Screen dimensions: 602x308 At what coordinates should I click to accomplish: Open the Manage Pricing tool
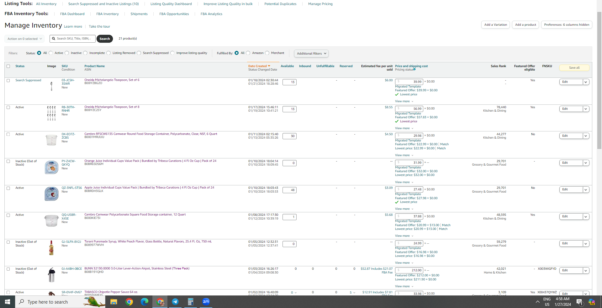[320, 4]
